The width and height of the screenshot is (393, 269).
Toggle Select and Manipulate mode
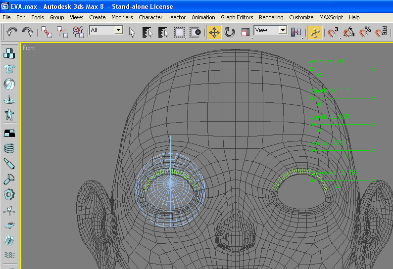pyautogui.click(x=314, y=32)
